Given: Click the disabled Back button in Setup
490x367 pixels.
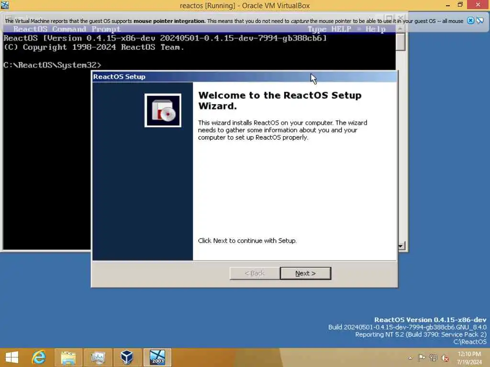Looking at the screenshot, I should coord(255,273).
